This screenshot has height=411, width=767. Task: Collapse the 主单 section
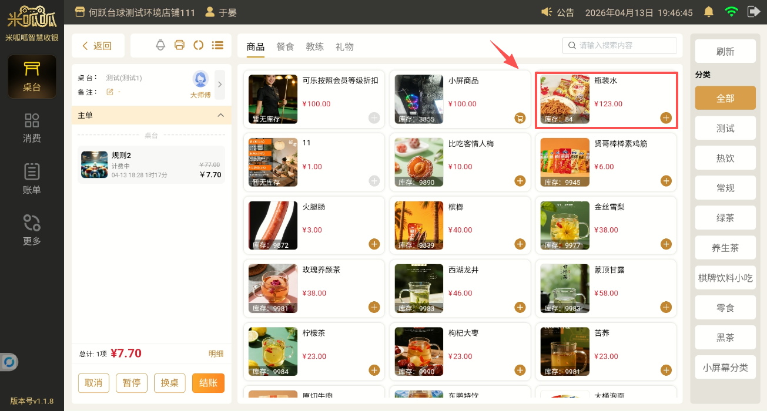click(221, 116)
